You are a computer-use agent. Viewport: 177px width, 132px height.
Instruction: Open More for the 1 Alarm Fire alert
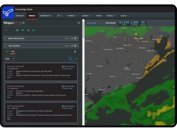click(x=9, y=119)
